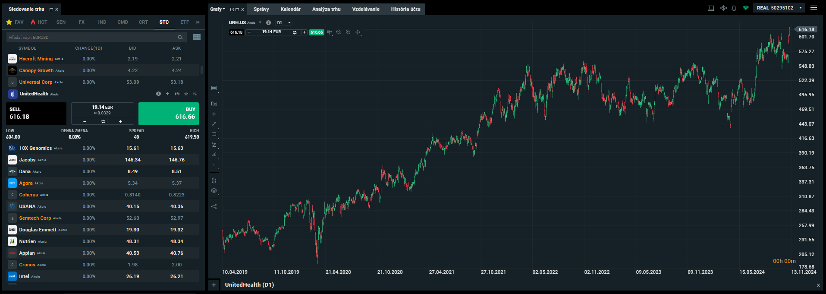This screenshot has height=294, width=826.
Task: Click the share chart icon
Action: click(x=214, y=206)
